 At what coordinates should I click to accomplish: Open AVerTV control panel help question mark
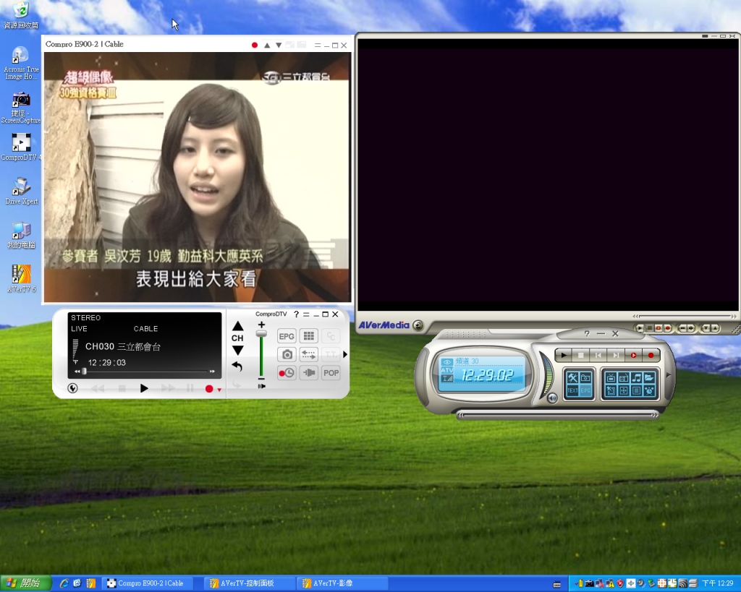click(x=587, y=333)
